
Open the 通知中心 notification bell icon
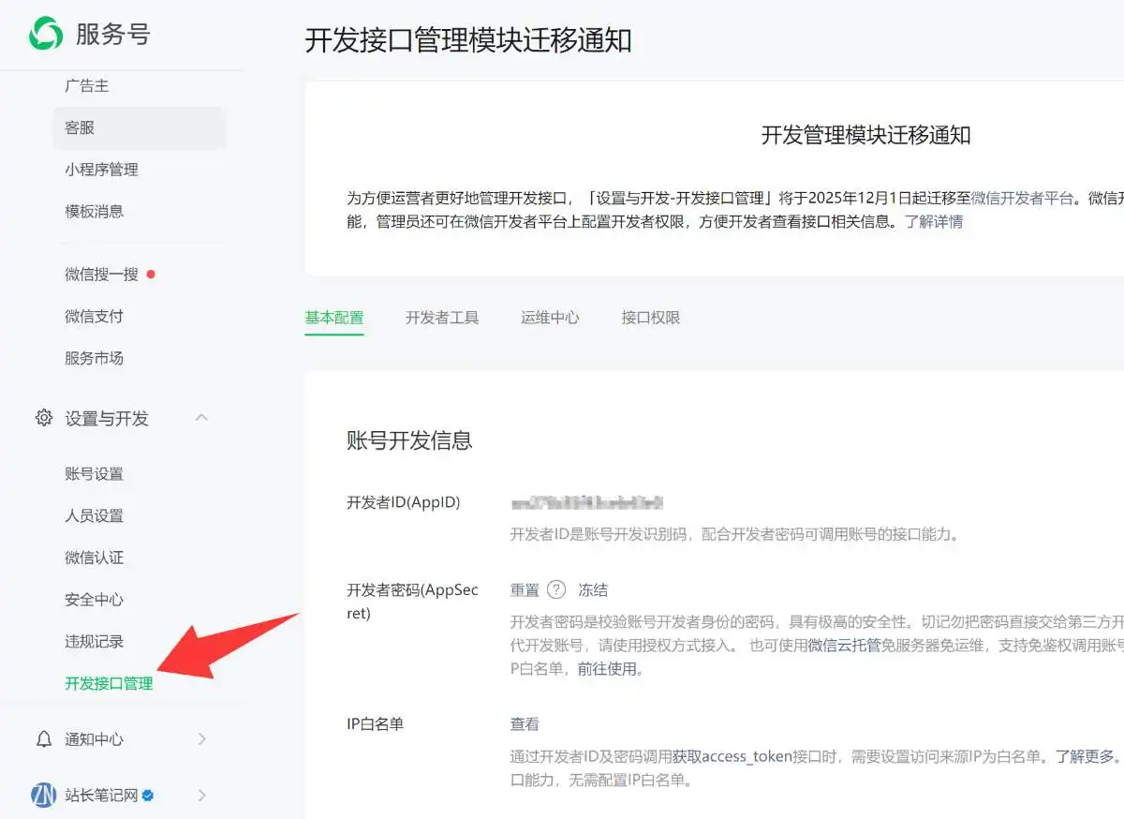click(x=43, y=739)
